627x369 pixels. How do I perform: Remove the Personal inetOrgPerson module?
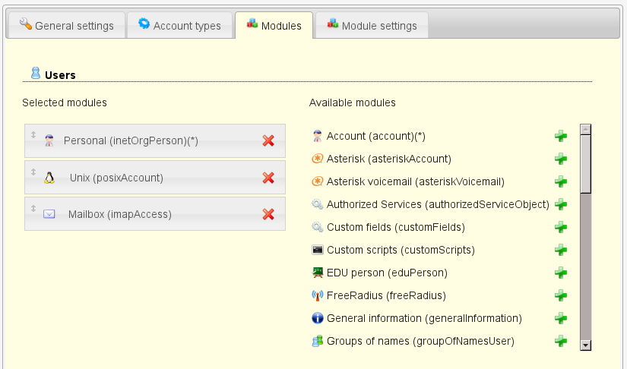coord(268,140)
